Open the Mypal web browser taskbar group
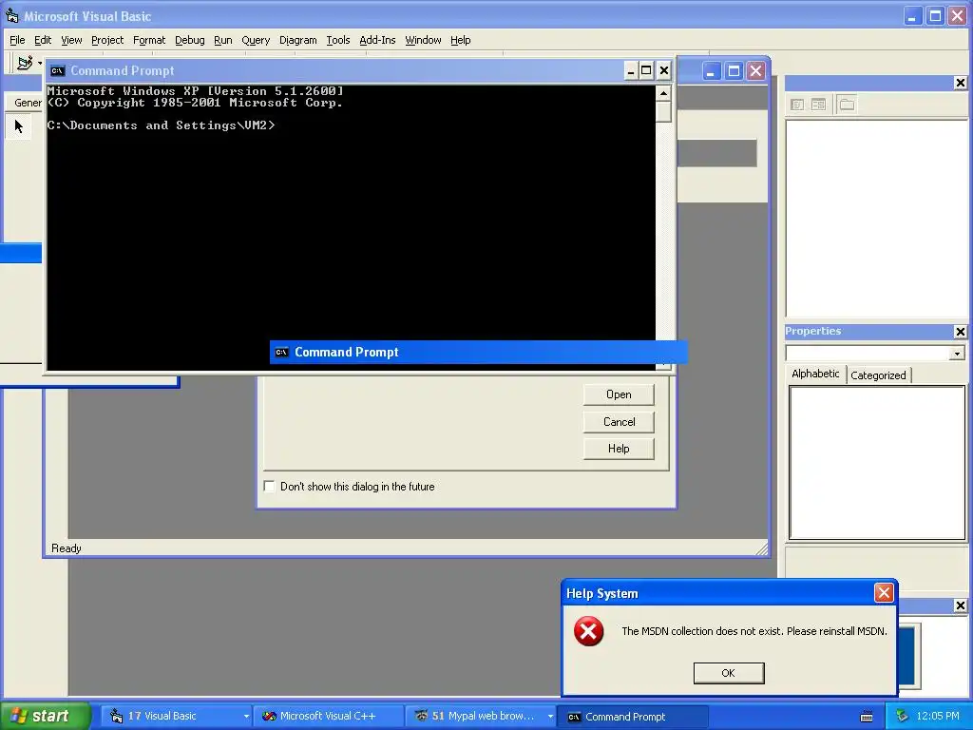 (480, 717)
